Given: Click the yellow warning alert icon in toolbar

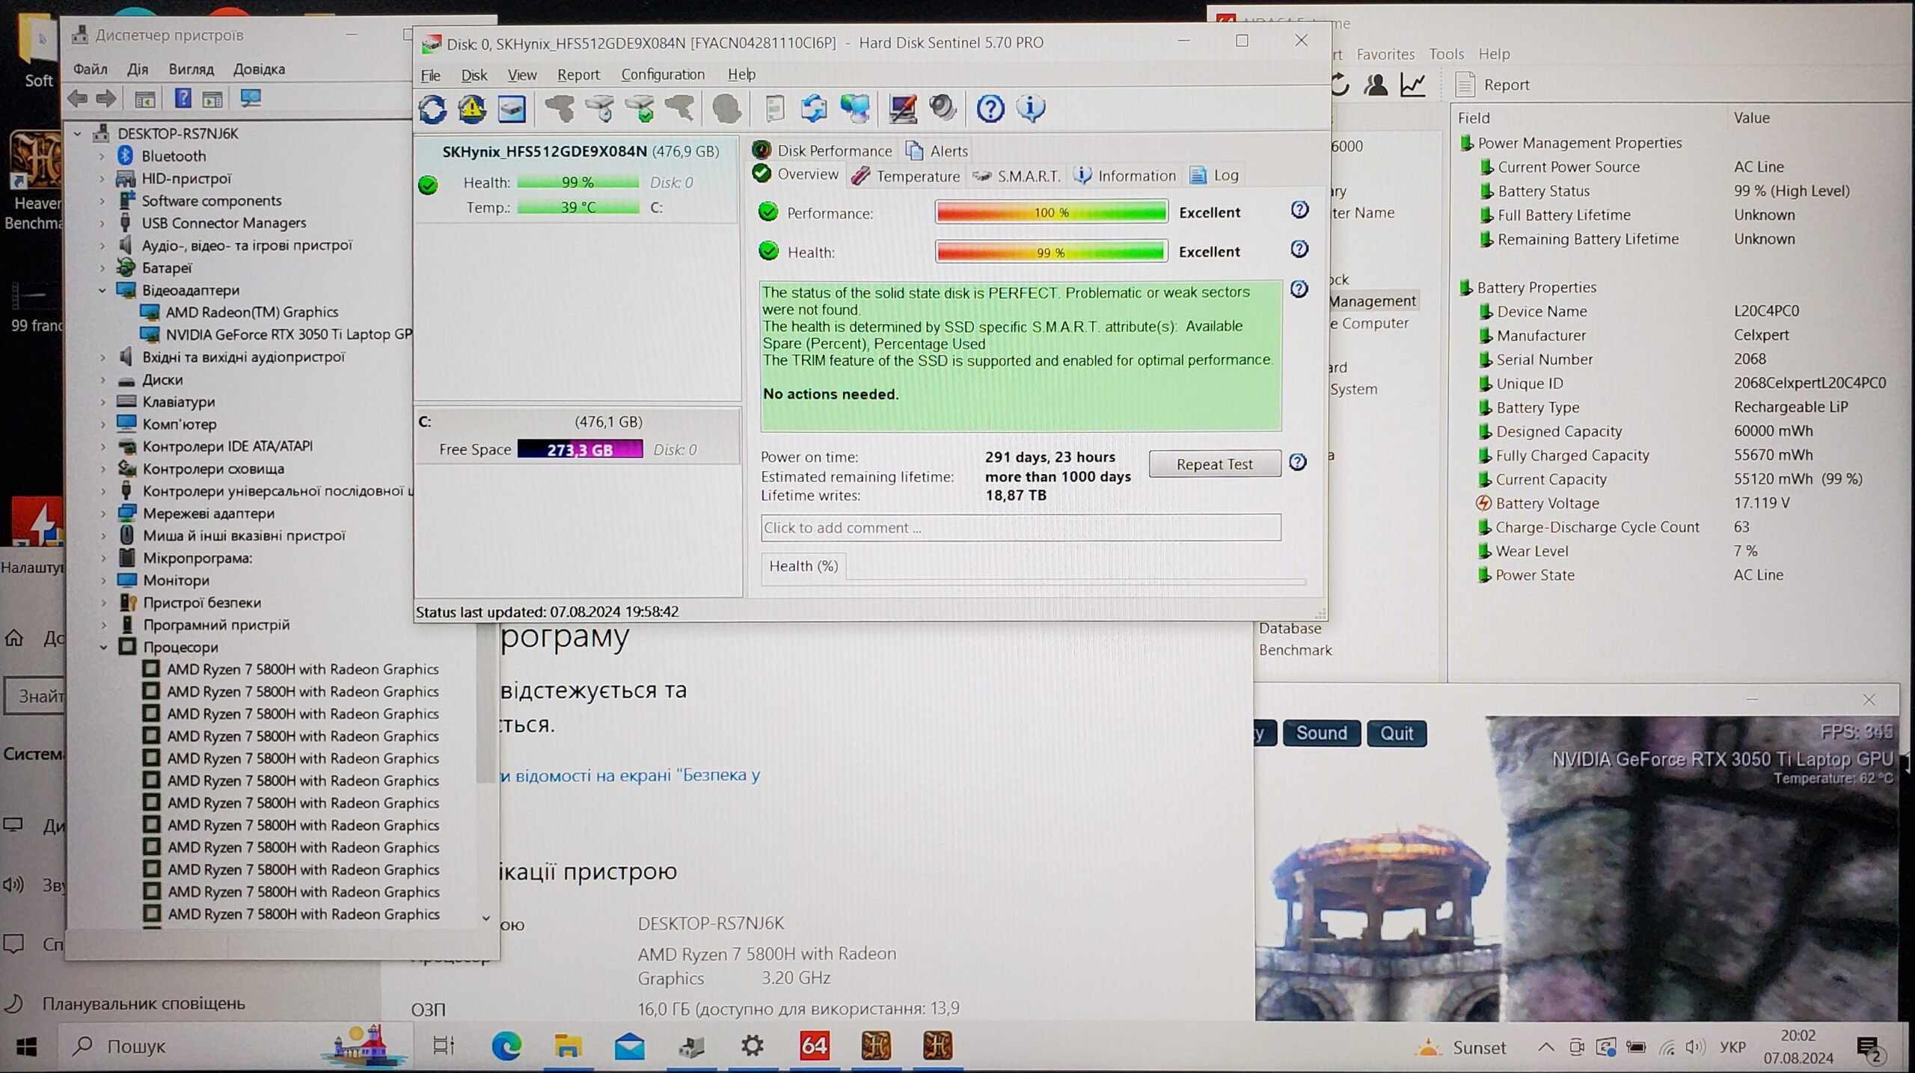Looking at the screenshot, I should (x=472, y=109).
